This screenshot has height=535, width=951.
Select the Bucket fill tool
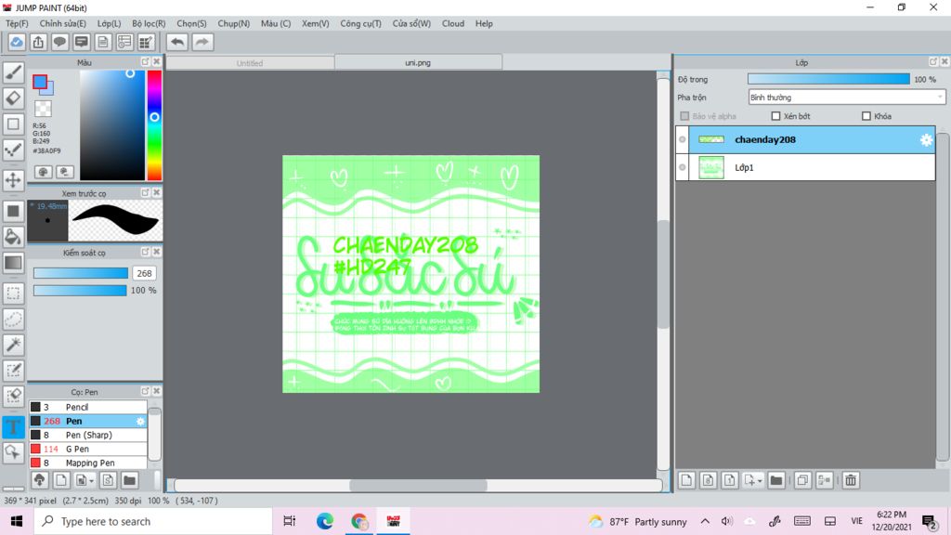(x=13, y=237)
